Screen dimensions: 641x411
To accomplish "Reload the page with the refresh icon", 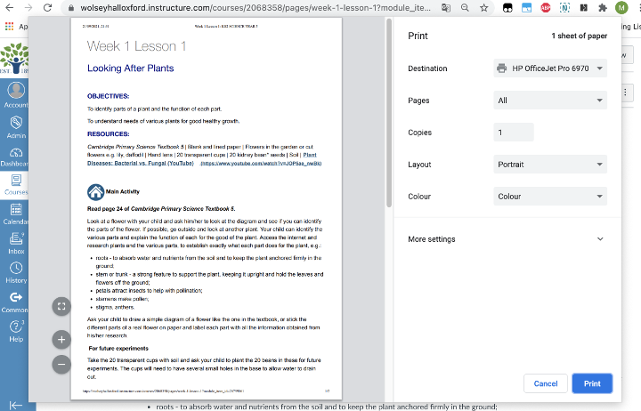I will coord(47,7).
